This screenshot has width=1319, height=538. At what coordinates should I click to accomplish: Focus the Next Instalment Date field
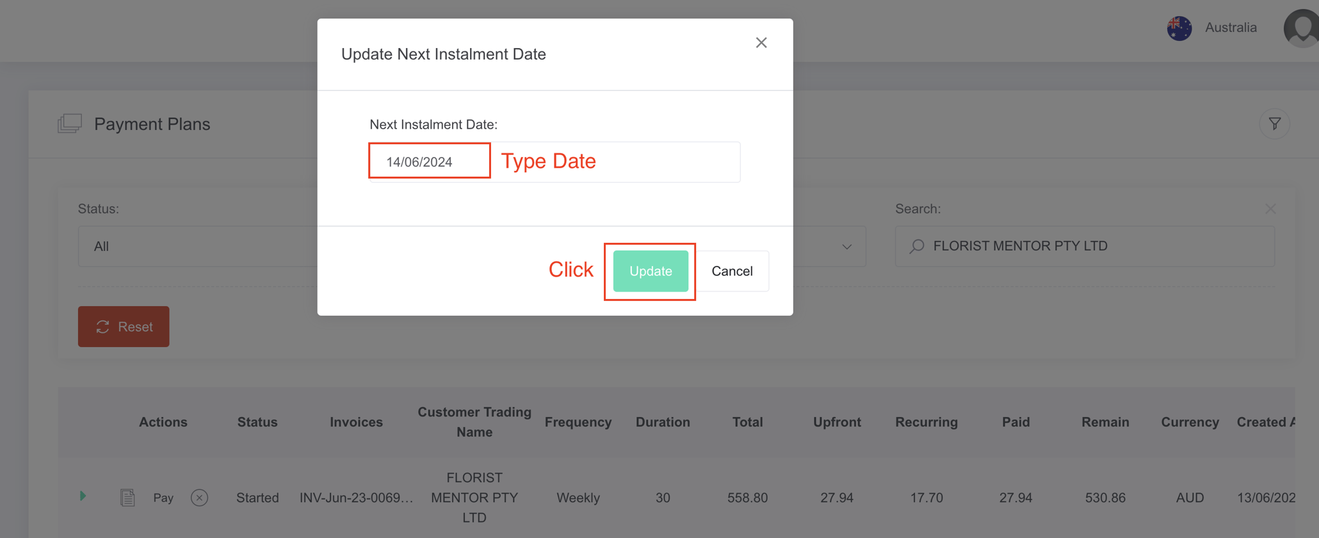coord(554,162)
